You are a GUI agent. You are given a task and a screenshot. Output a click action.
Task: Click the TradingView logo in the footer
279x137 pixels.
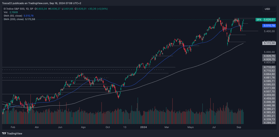[12, 133]
